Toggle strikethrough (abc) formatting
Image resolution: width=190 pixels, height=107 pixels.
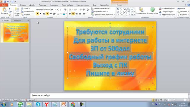(x=51, y=14)
